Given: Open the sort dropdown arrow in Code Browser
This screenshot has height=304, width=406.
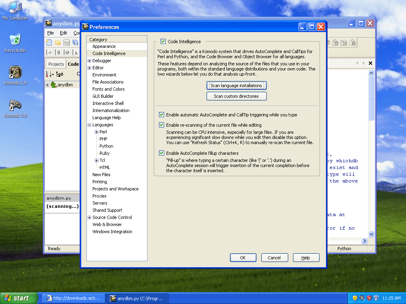Looking at the screenshot, I should tap(53, 75).
